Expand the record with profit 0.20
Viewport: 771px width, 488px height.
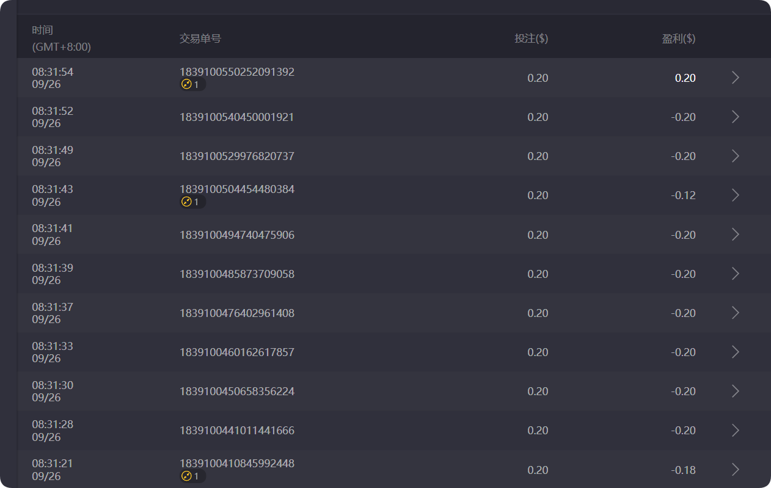pyautogui.click(x=735, y=78)
